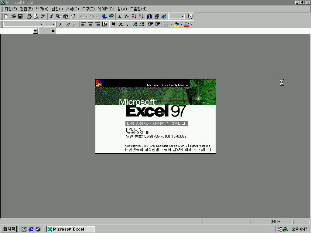Open the font size dropdown
This screenshot has width=311, height=233.
point(53,24)
